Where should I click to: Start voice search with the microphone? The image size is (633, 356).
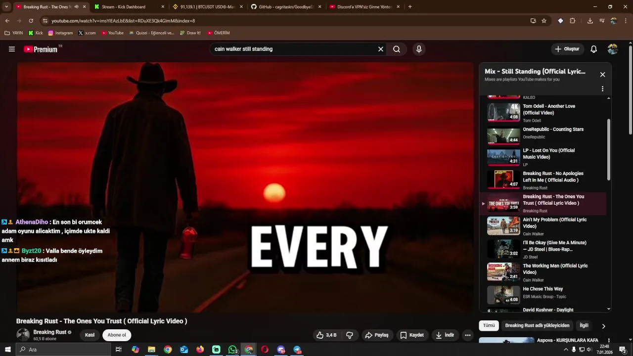tap(419, 49)
